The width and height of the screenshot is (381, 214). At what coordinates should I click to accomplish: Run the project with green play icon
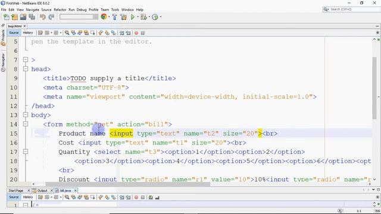133,17
